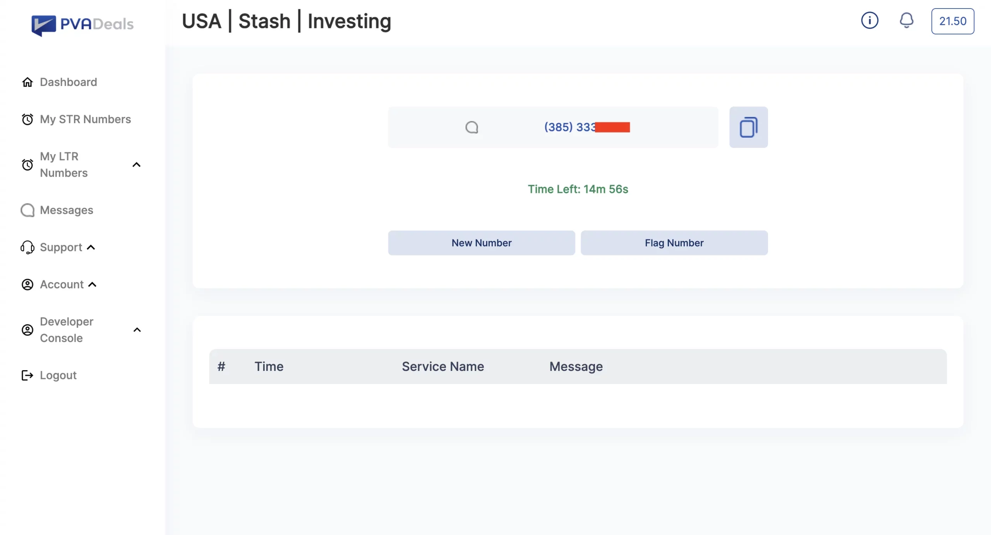This screenshot has width=991, height=535.
Task: Click the Flag Number button
Action: coord(674,243)
